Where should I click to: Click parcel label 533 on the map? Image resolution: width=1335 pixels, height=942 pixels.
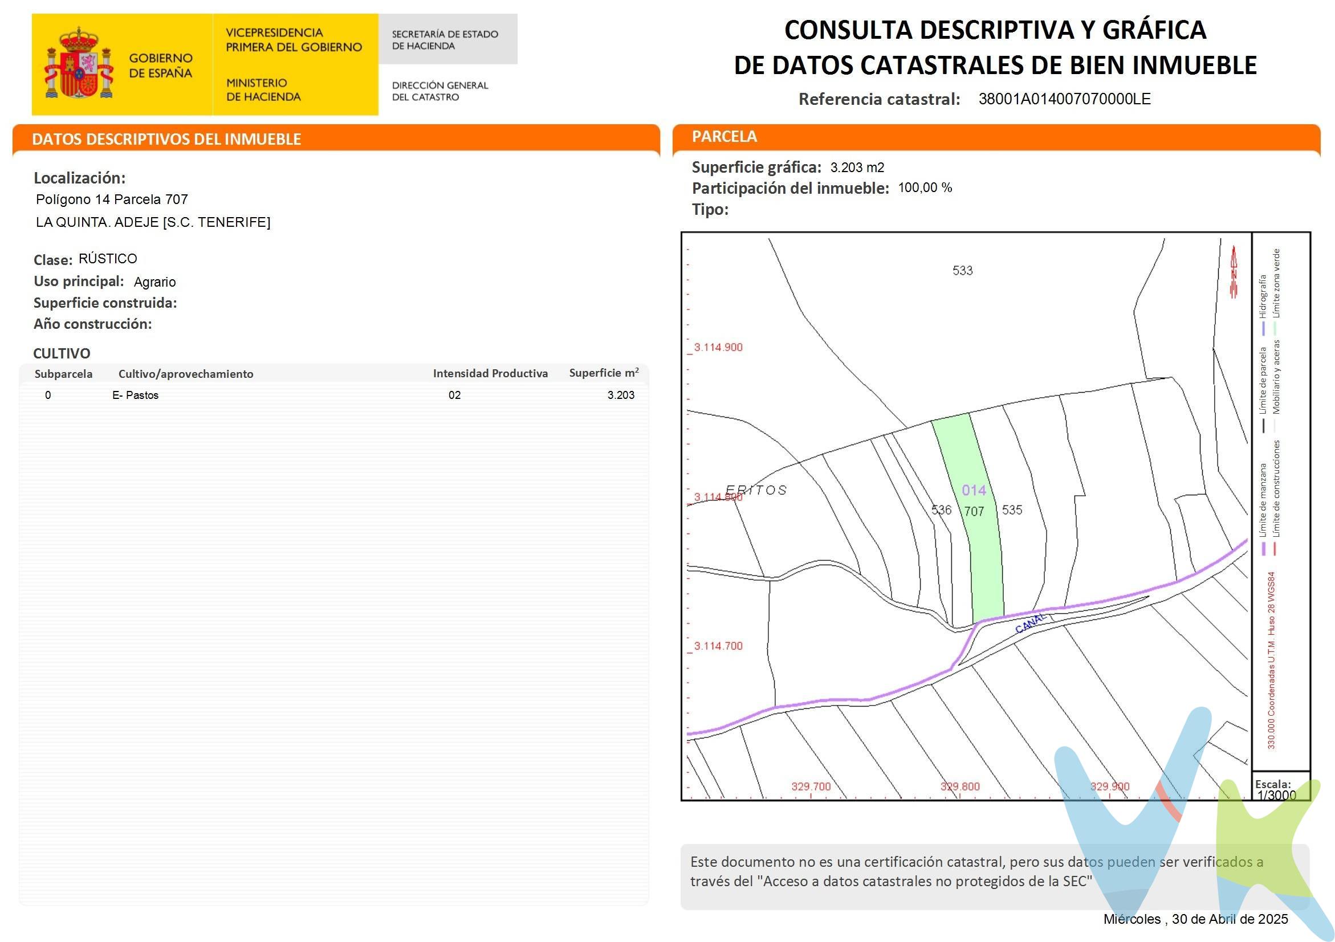pyautogui.click(x=962, y=270)
